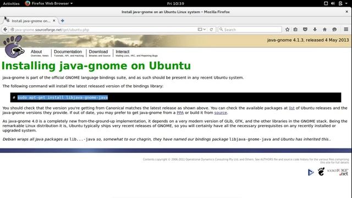Screen dimensions: 352x198
Task: Open the Interact navigation item
Action: pyautogui.click(x=136, y=53)
